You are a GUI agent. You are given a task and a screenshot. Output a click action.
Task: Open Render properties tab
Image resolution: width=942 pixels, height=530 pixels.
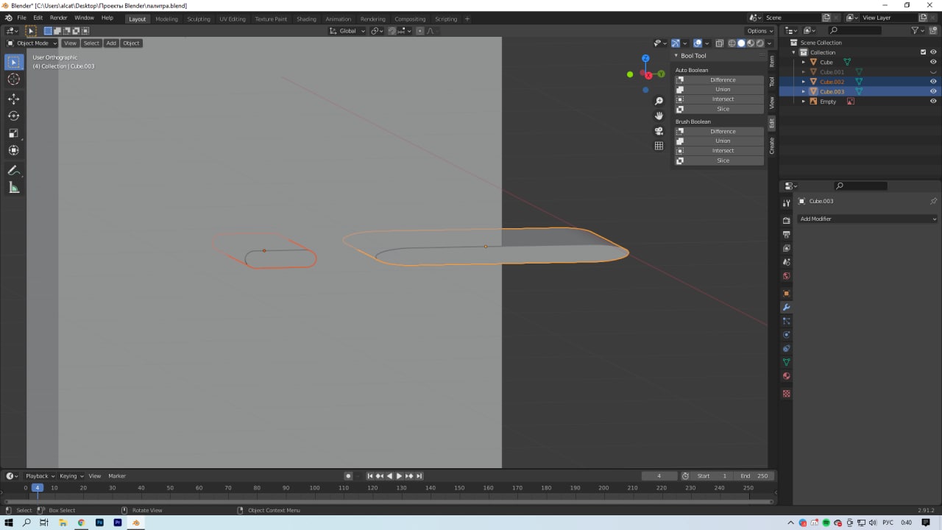pyautogui.click(x=786, y=221)
